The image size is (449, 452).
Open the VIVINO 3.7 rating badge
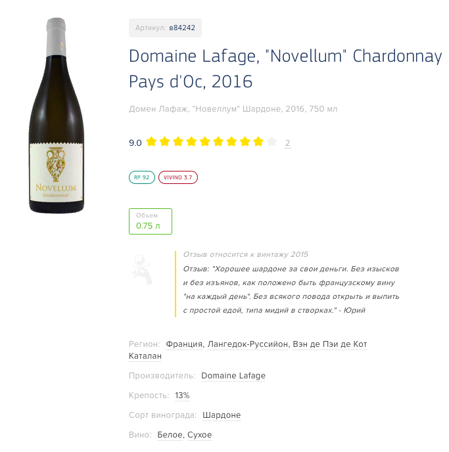pos(178,177)
